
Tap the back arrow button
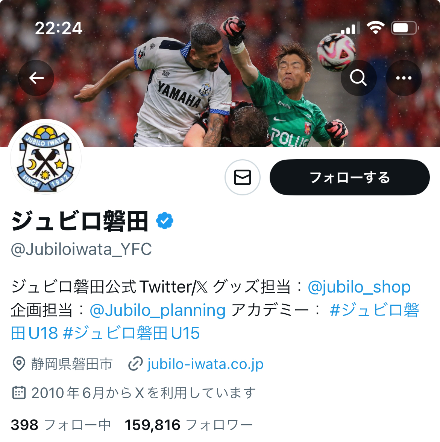coord(36,78)
